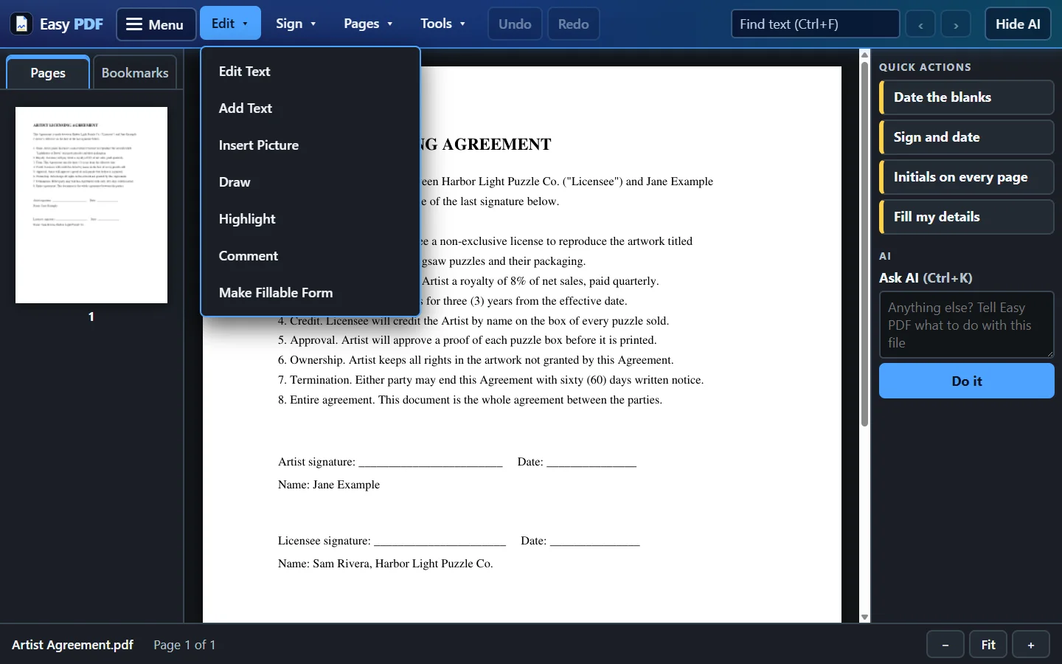Click the Licensee signature blank line
Image resolution: width=1062 pixels, height=664 pixels.
[440, 542]
